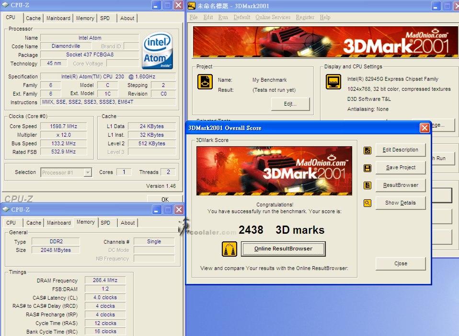Click the Threads value "2"
Screen dimensions: 459x336
click(168, 172)
